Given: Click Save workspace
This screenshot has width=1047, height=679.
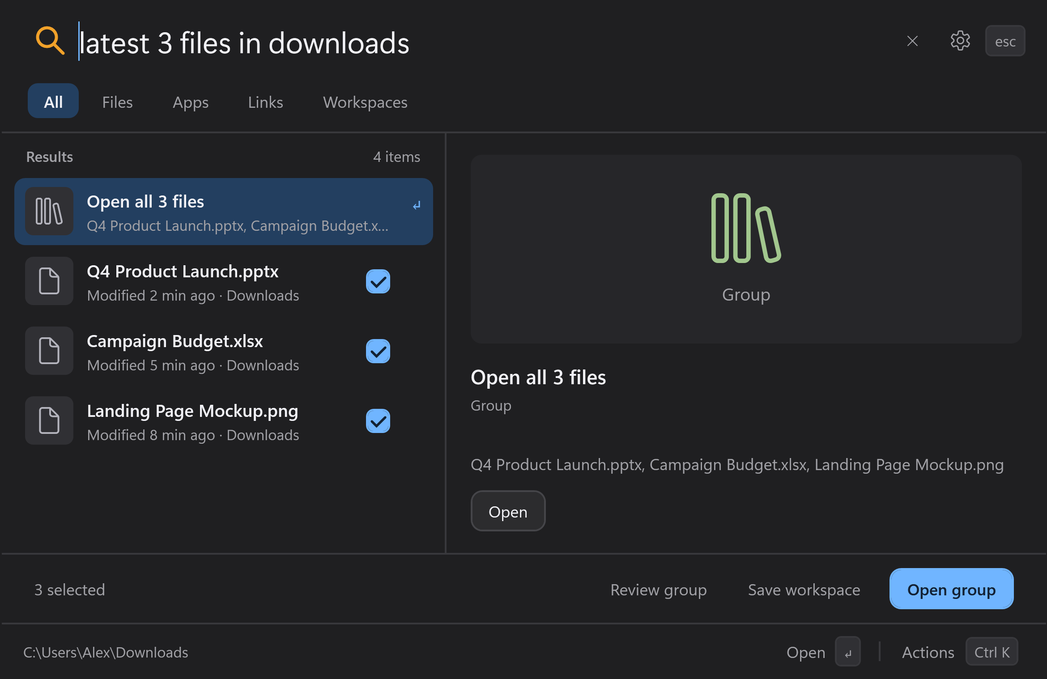Looking at the screenshot, I should click(804, 590).
